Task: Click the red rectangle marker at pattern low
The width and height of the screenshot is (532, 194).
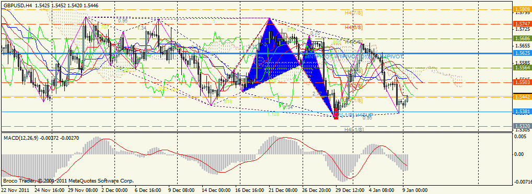Action: pyautogui.click(x=336, y=113)
